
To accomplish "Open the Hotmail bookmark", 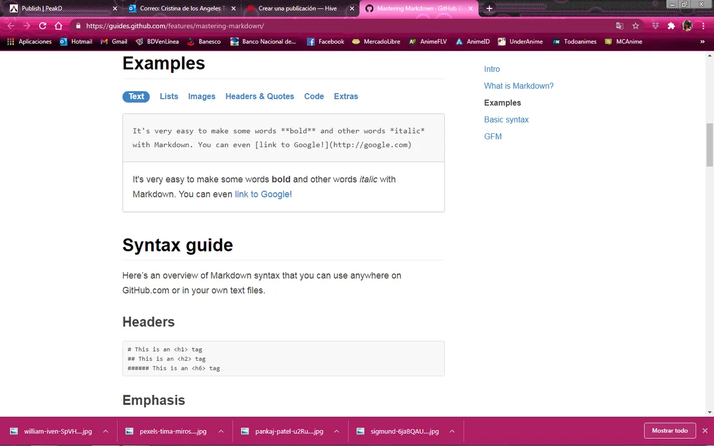I will point(76,41).
